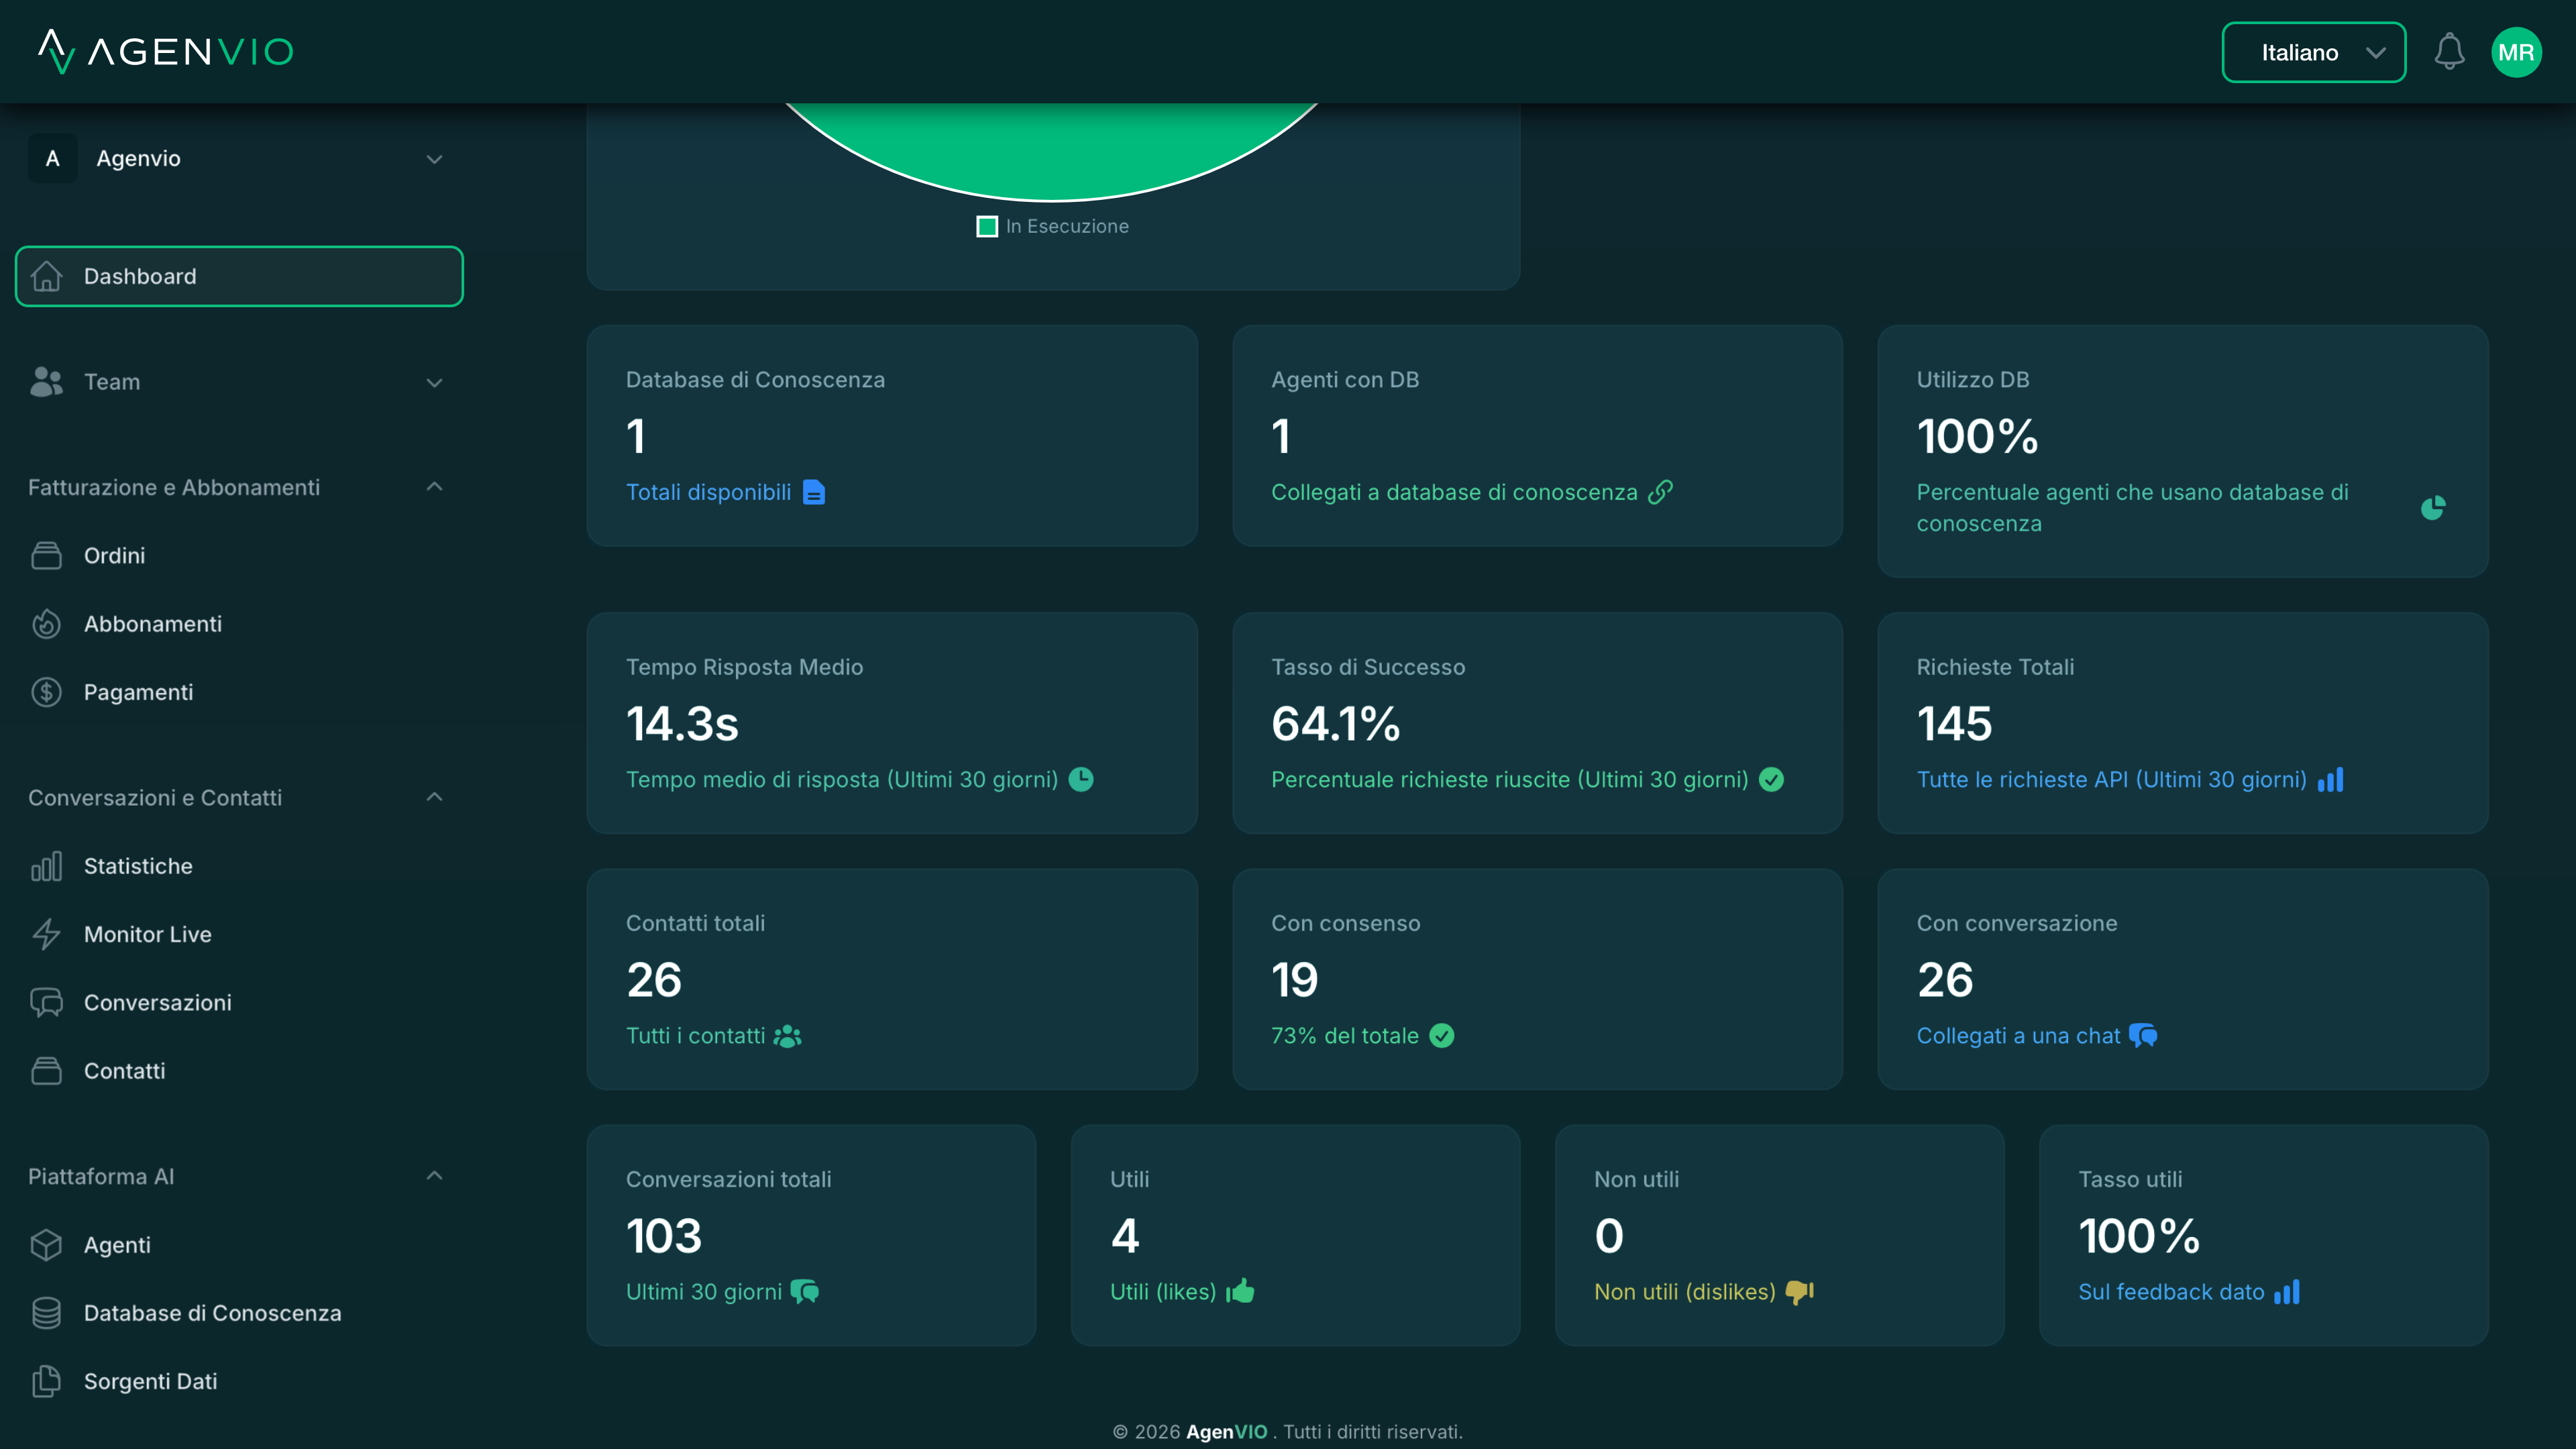Screen dimensions: 2576x1449
Task: Click the Ordini sidebar icon
Action: 47,556
